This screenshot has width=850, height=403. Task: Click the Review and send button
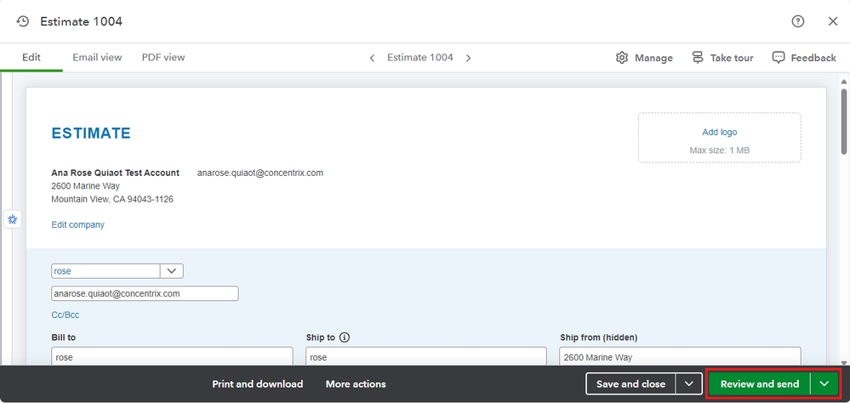[x=760, y=384]
